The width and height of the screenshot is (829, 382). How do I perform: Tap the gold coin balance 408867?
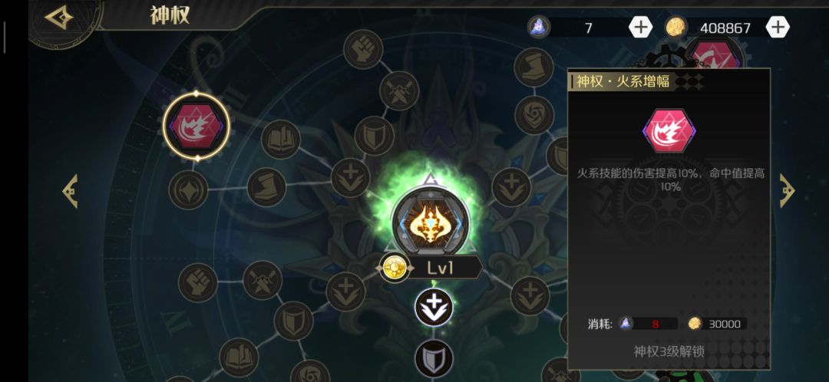725,28
